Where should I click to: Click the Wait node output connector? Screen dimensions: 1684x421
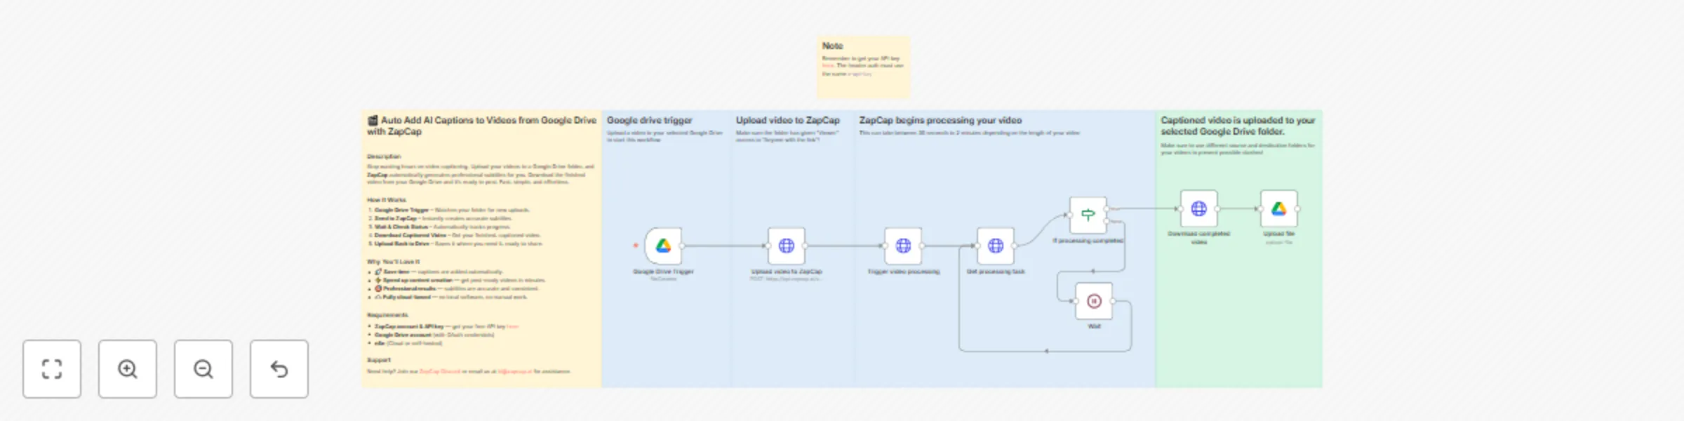click(x=1113, y=301)
